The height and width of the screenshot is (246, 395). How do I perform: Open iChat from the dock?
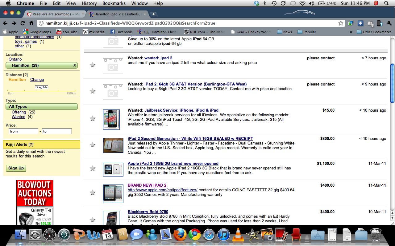(x=137, y=235)
